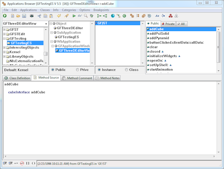
Task: Collapse the WbApplication class node
Action: (52, 42)
